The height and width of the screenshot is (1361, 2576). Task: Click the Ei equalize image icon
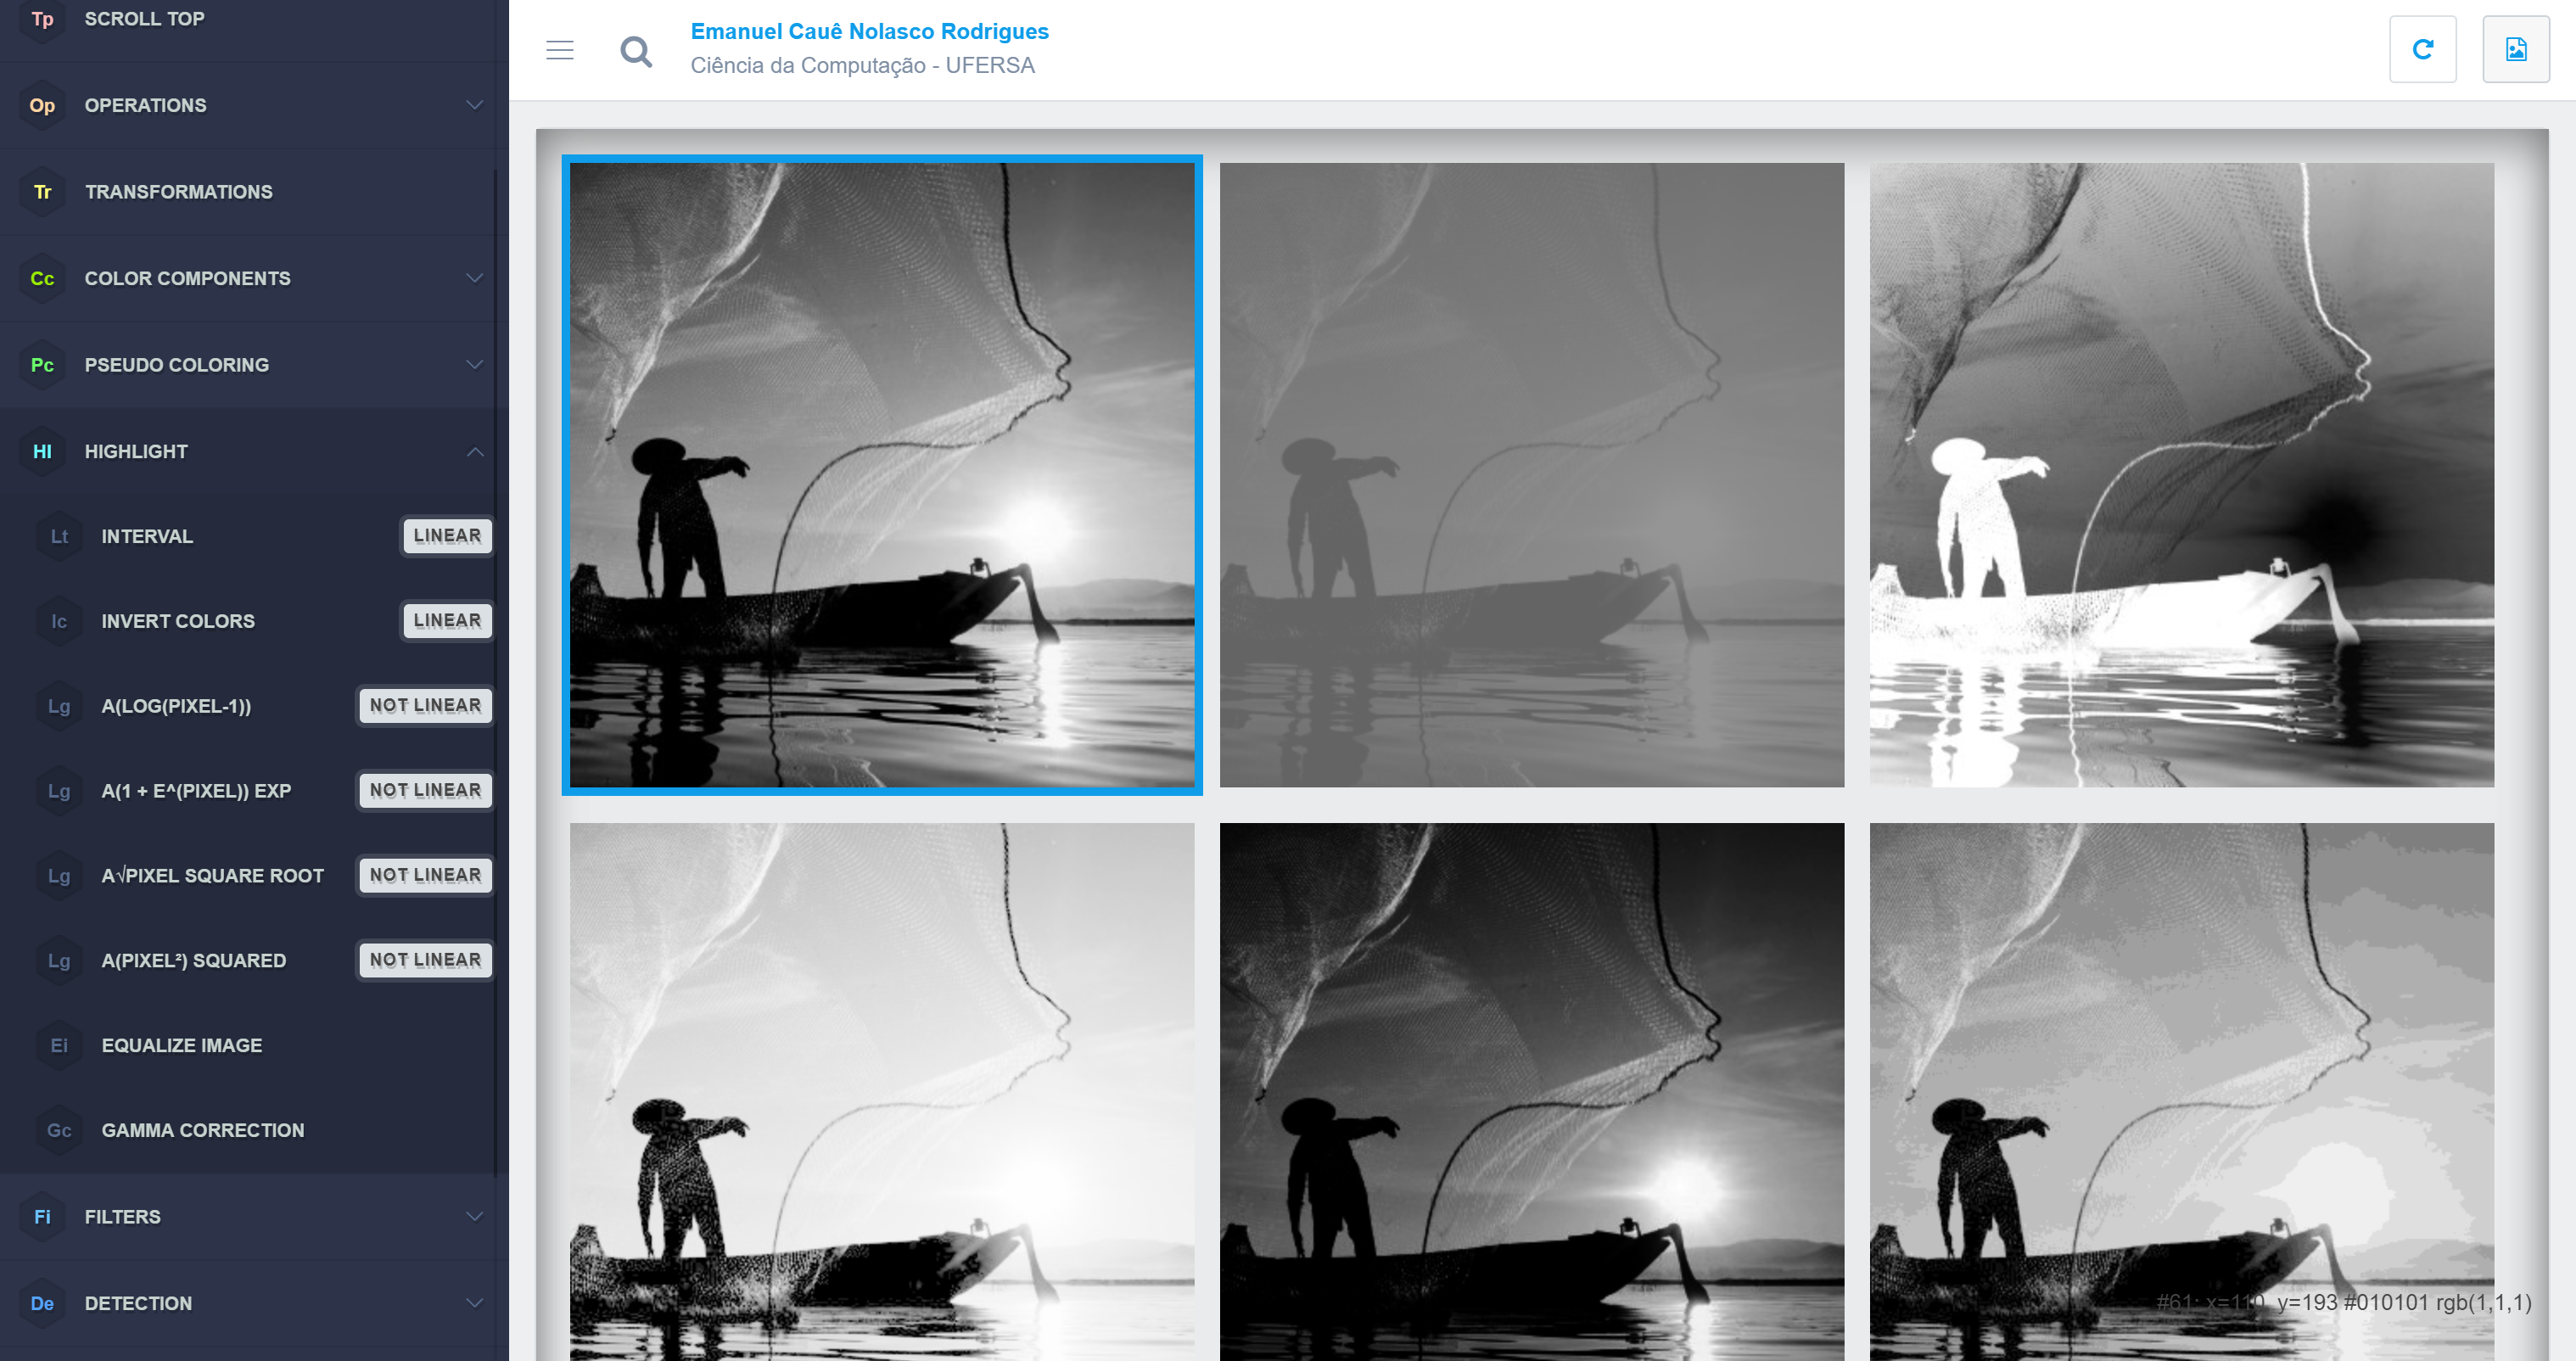[x=59, y=1045]
